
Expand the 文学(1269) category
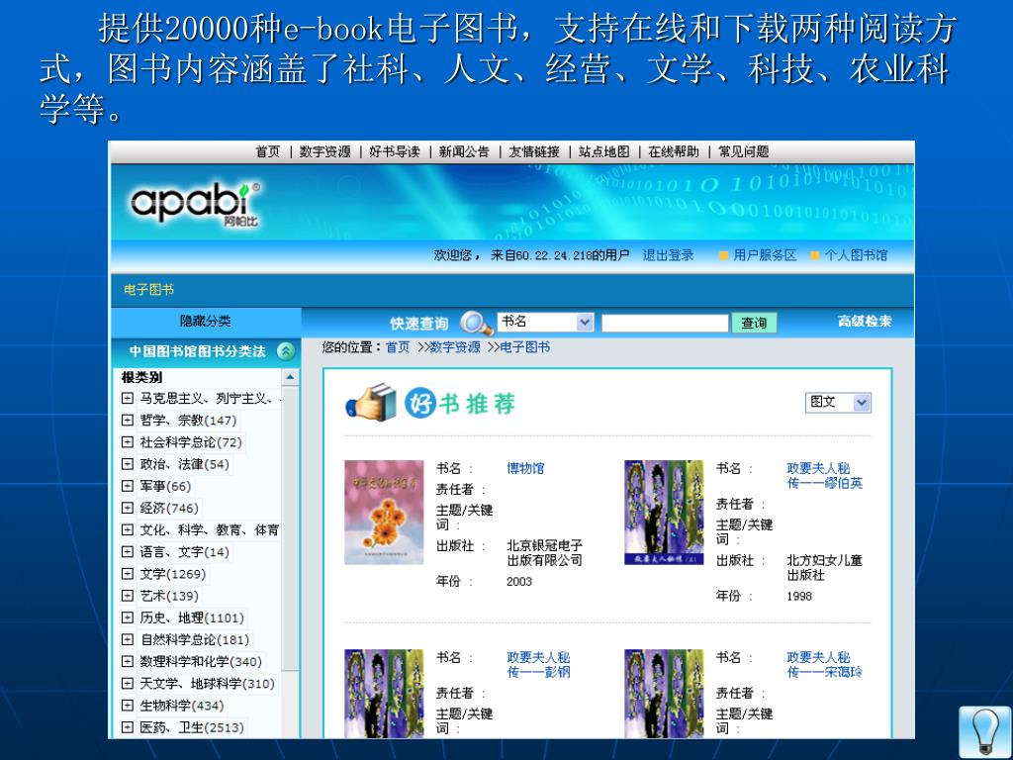point(128,574)
